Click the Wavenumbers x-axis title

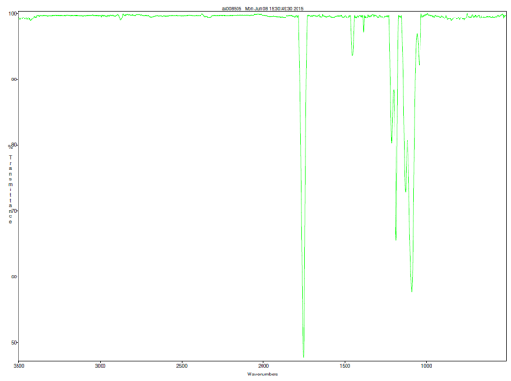(x=262, y=375)
